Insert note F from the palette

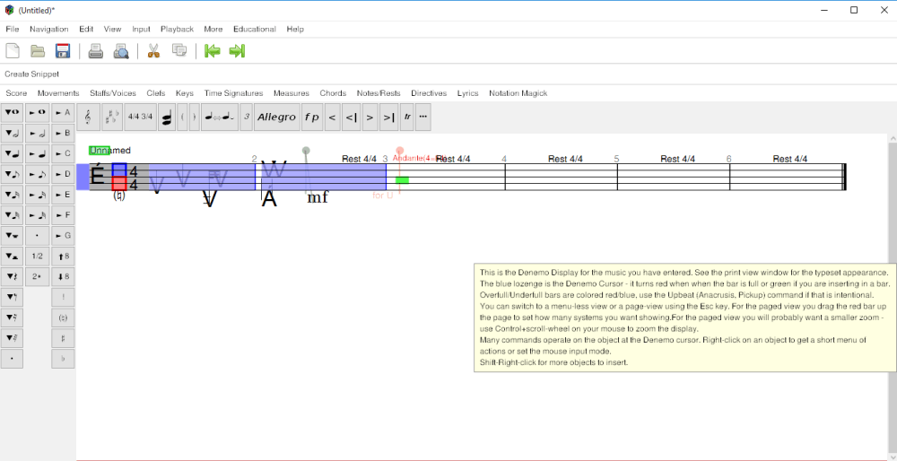[63, 215]
